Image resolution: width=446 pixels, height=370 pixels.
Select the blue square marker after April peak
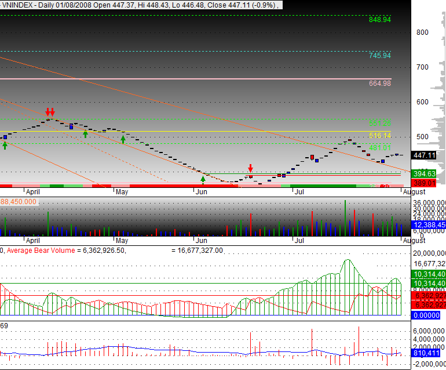71,126
